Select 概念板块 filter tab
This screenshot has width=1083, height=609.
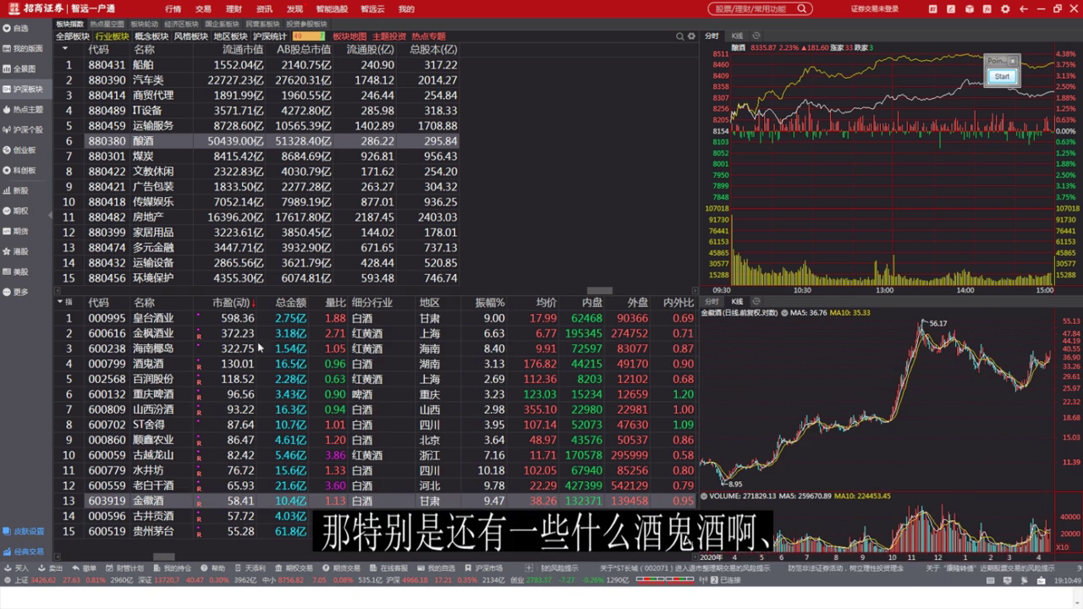click(x=151, y=36)
